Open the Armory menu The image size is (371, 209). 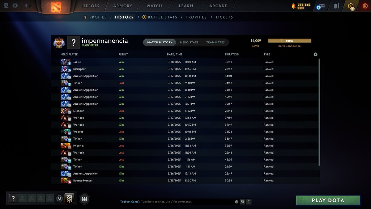(123, 6)
